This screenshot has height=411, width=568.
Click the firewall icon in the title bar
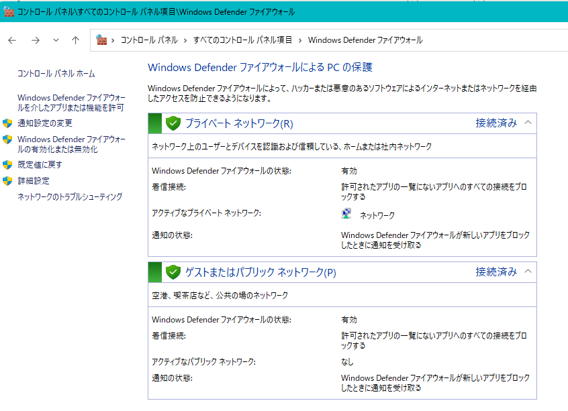pos(9,12)
